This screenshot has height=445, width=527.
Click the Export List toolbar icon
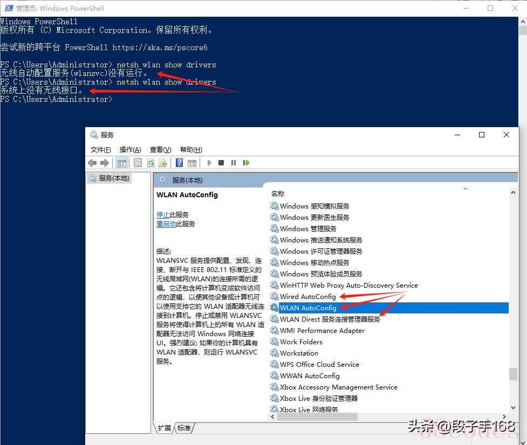(x=163, y=163)
